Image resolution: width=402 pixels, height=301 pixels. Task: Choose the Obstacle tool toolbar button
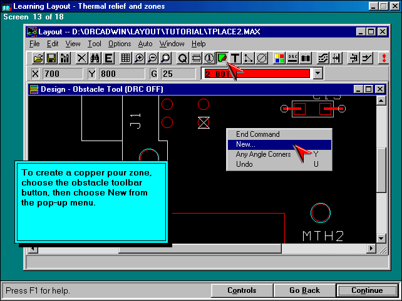point(222,58)
